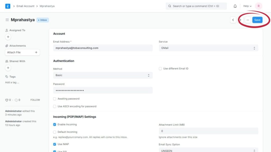Open the Service dropdown showing GMail

point(208,48)
